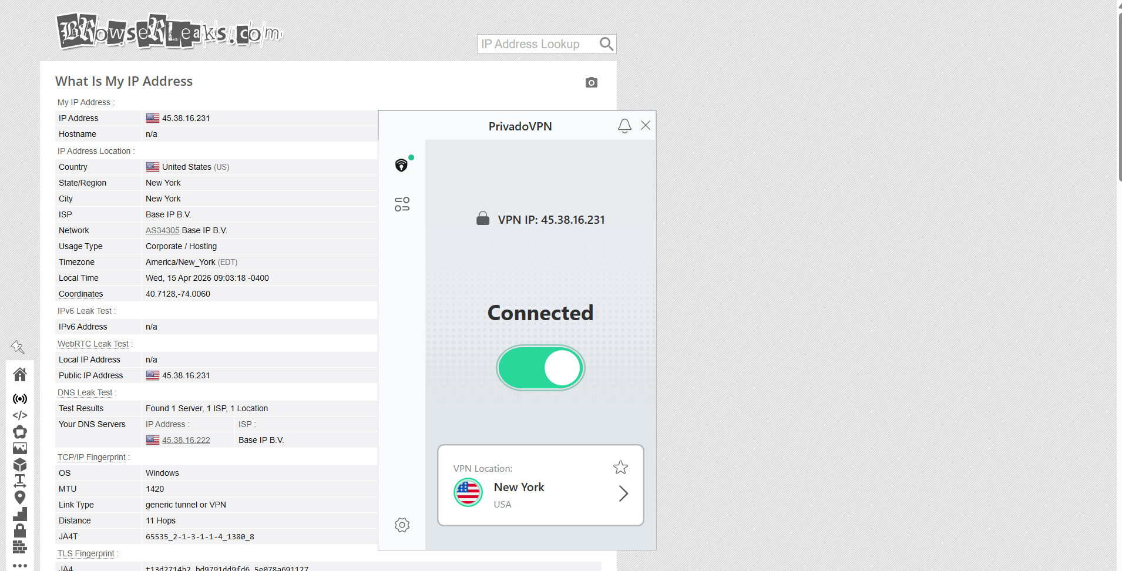The height and width of the screenshot is (571, 1122).
Task: Click the Connected status text
Action: click(540, 313)
